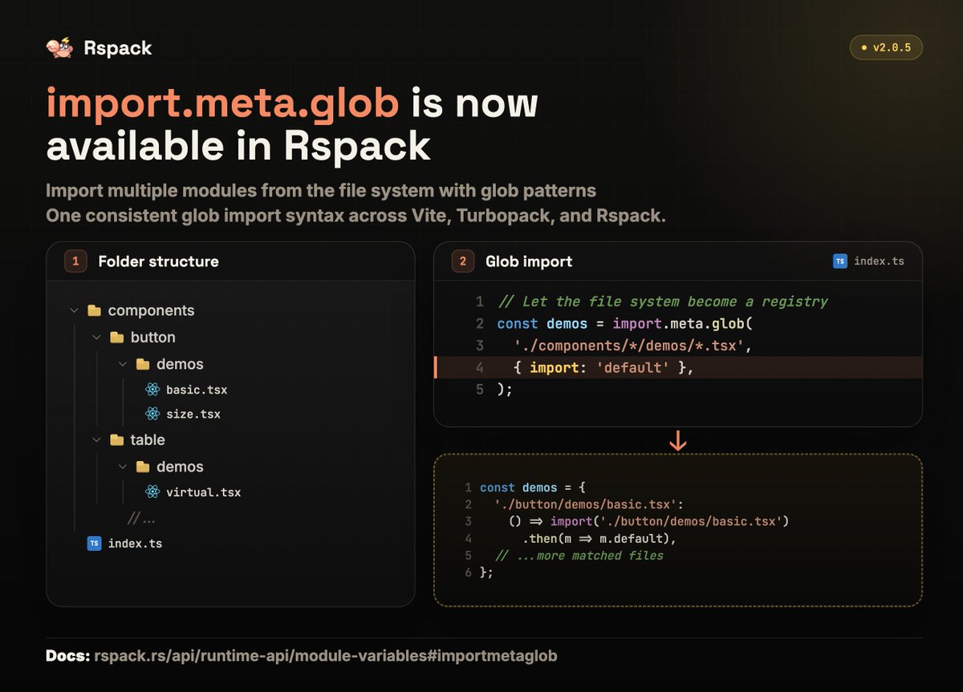Click the TS icon in the Glob import header

[840, 261]
